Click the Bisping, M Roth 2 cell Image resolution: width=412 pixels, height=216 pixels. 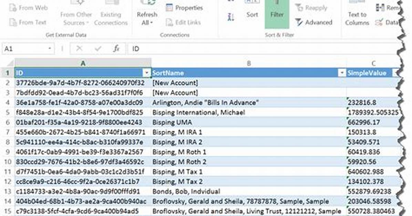coord(249,162)
